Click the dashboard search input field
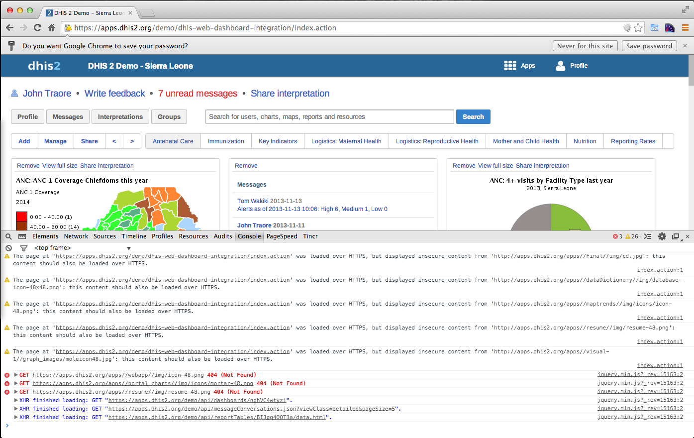Viewport: 694px width, 438px height. [x=329, y=117]
